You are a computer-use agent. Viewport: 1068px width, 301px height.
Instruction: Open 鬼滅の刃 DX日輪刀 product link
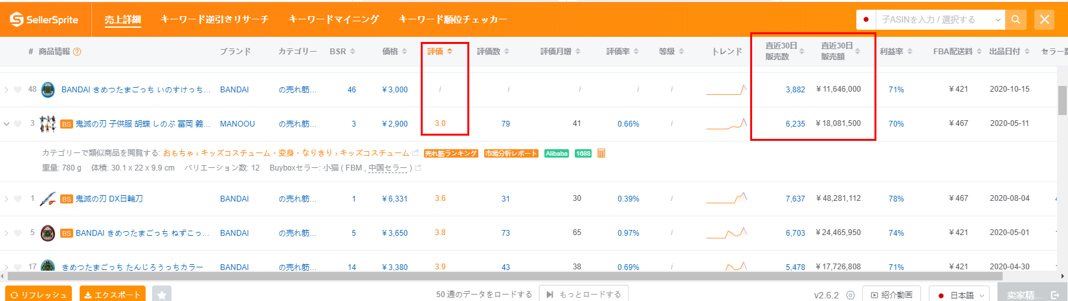pos(109,199)
